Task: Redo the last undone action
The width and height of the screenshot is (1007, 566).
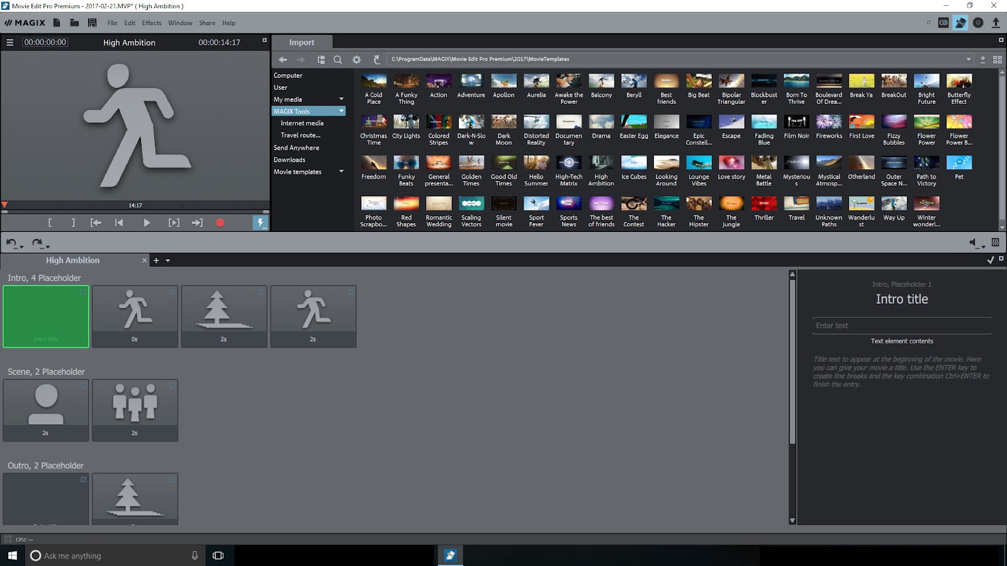Action: click(x=37, y=243)
